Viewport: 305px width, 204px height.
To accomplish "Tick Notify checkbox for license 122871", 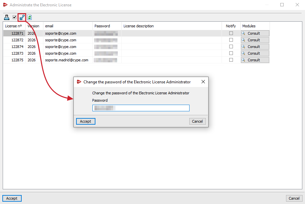I will coord(231,33).
